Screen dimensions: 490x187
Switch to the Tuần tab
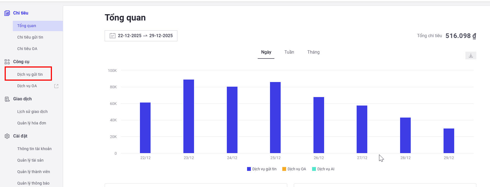pyautogui.click(x=289, y=52)
